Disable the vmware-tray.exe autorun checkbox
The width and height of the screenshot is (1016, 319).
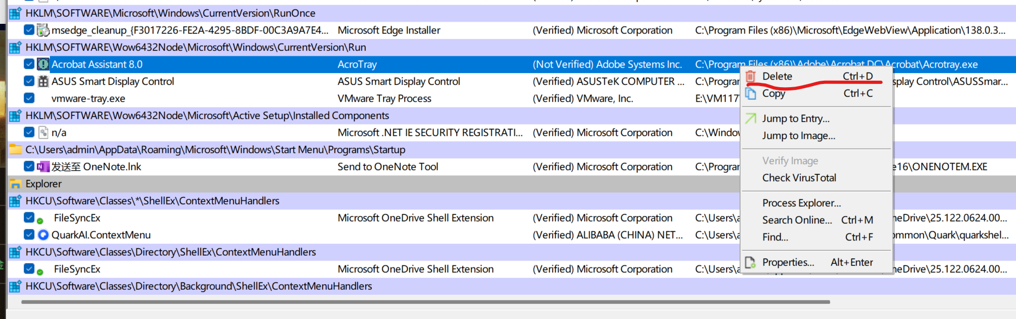[29, 98]
